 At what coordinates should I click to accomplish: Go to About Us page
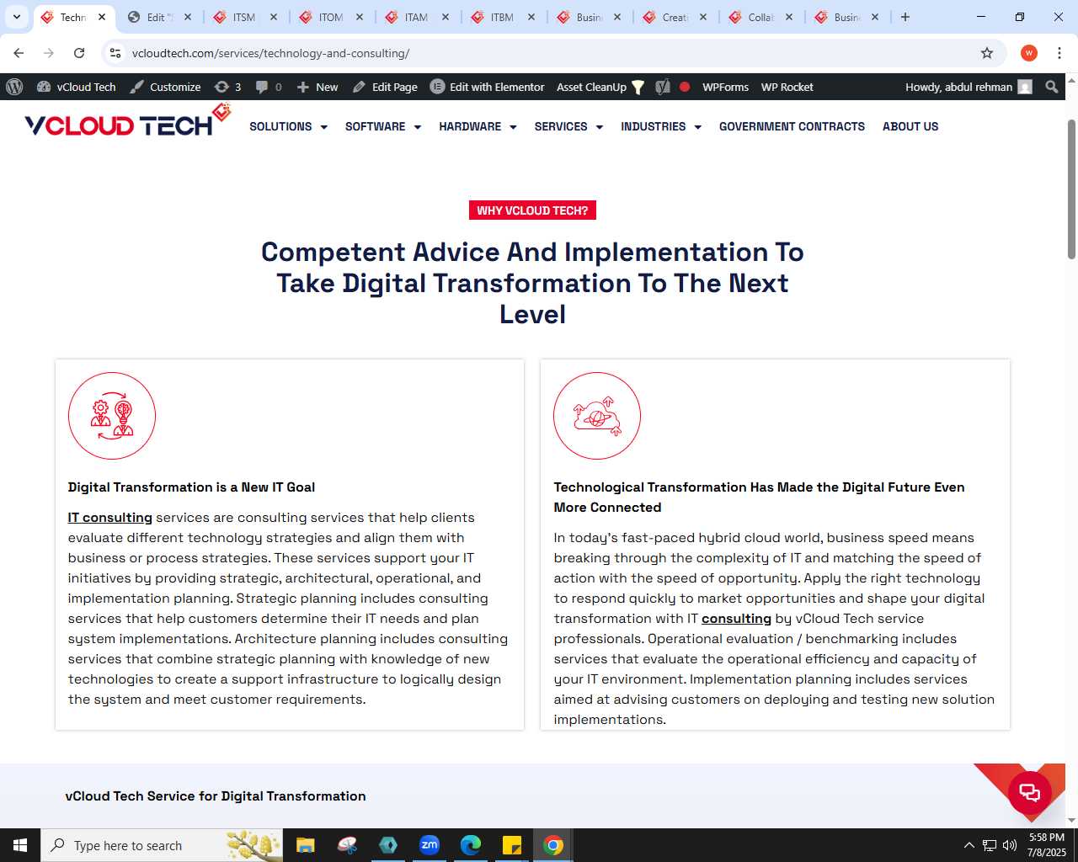[x=910, y=126]
